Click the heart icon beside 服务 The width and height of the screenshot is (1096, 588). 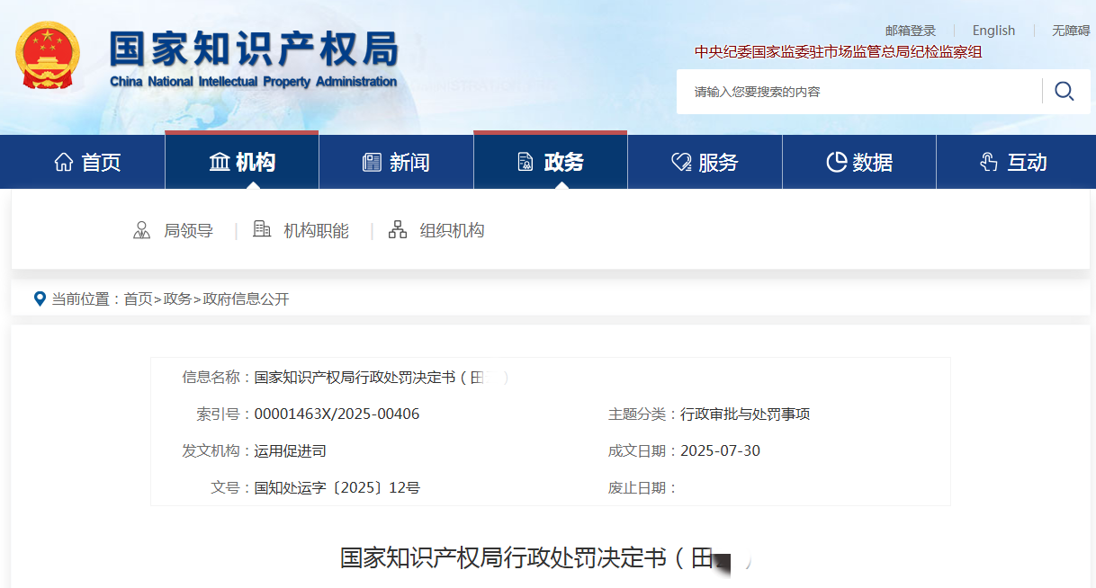click(681, 162)
